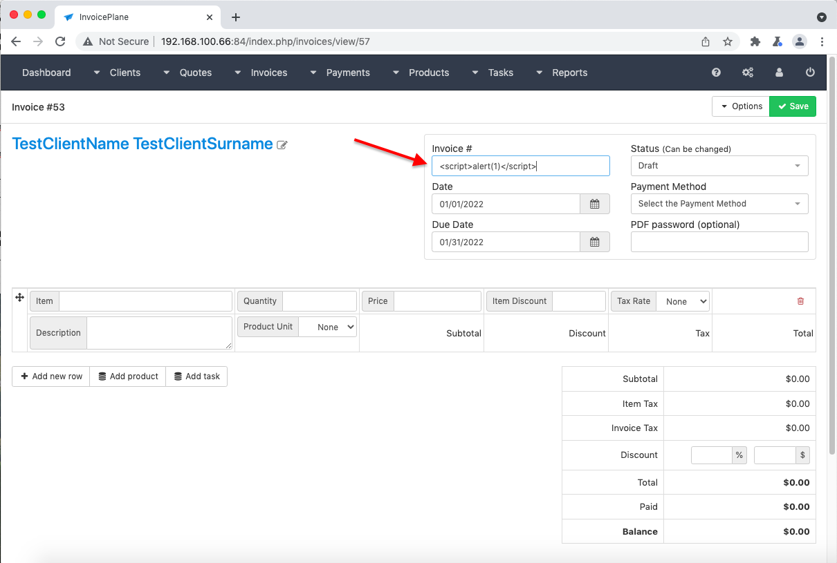Screen dimensions: 837x563
Task: Open the Status dropdown
Action: [x=719, y=166]
